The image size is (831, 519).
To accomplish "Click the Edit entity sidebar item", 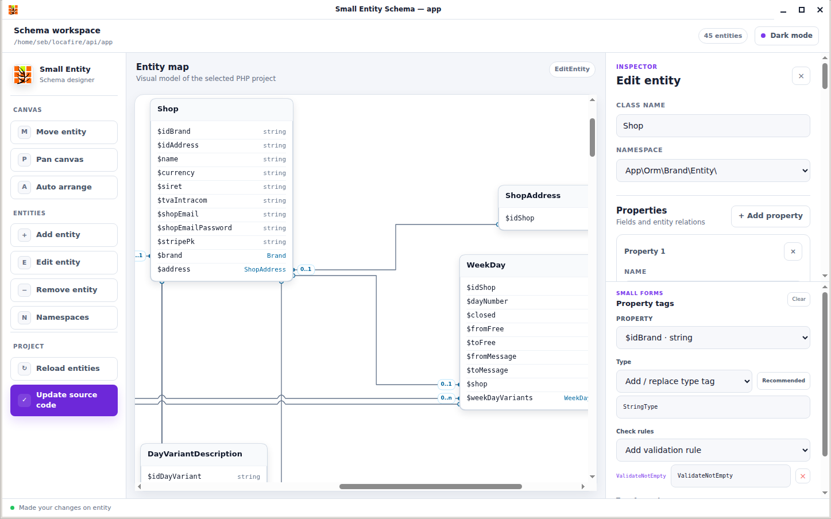I will (64, 262).
